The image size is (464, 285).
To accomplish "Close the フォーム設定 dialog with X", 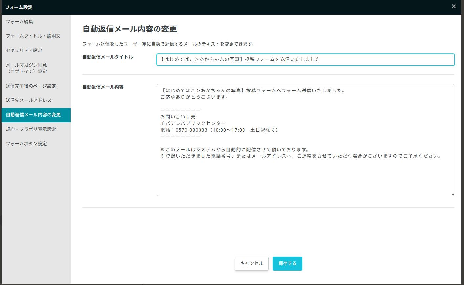I will 453,6.
